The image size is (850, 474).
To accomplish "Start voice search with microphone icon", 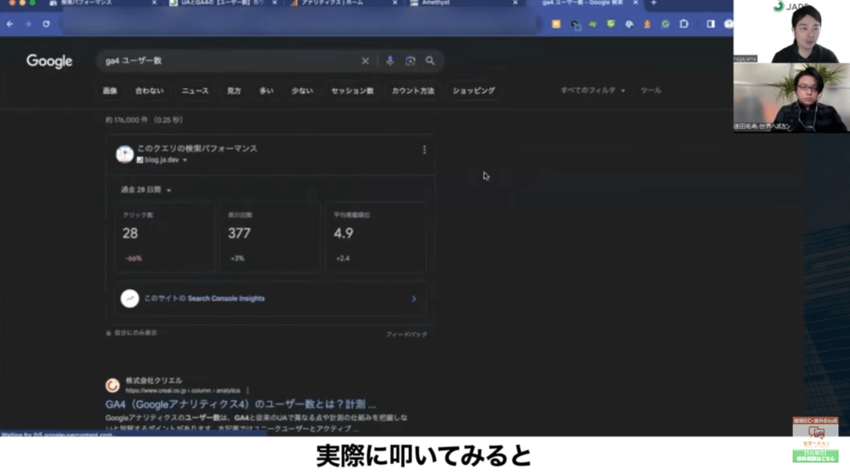I will [390, 61].
